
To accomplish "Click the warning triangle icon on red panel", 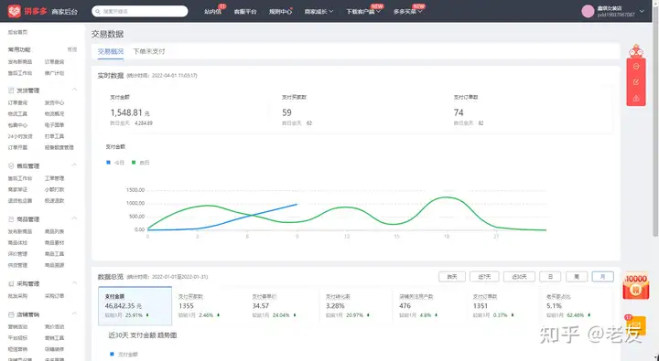I will 636,98.
